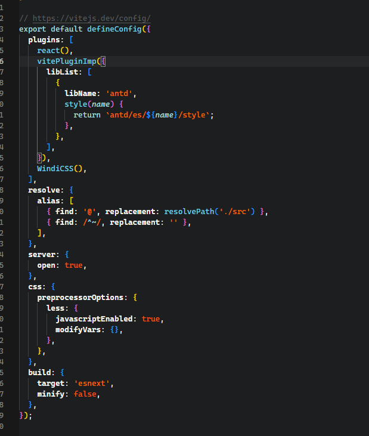369x436 pixels.
Task: Click the '@' find string
Action: [x=89, y=212]
